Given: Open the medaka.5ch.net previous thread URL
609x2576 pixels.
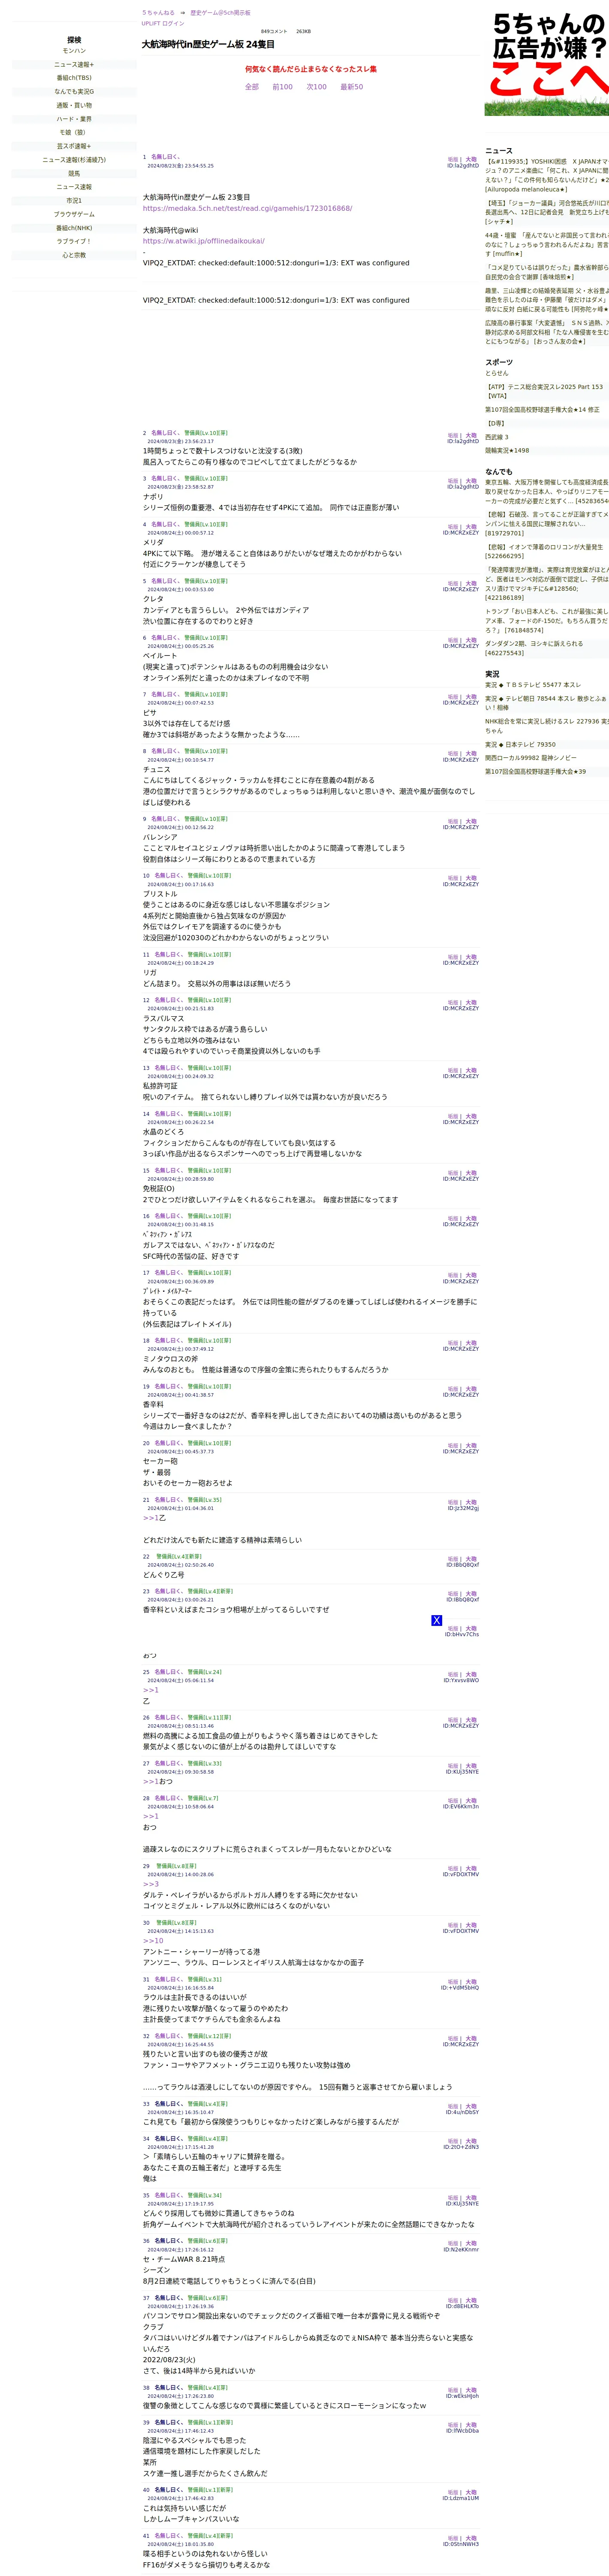Looking at the screenshot, I should [x=247, y=208].
